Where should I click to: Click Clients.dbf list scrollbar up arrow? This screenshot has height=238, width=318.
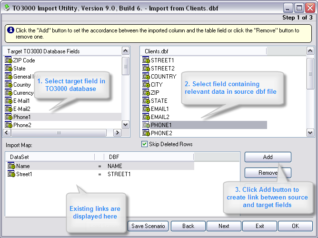[x=310, y=50]
